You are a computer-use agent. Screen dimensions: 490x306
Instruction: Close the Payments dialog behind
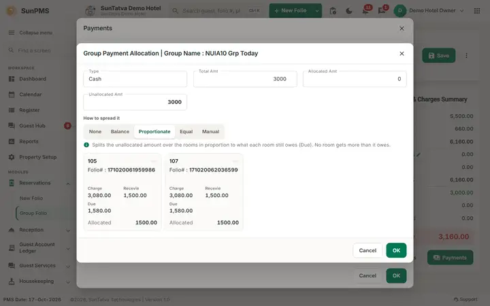(402, 29)
